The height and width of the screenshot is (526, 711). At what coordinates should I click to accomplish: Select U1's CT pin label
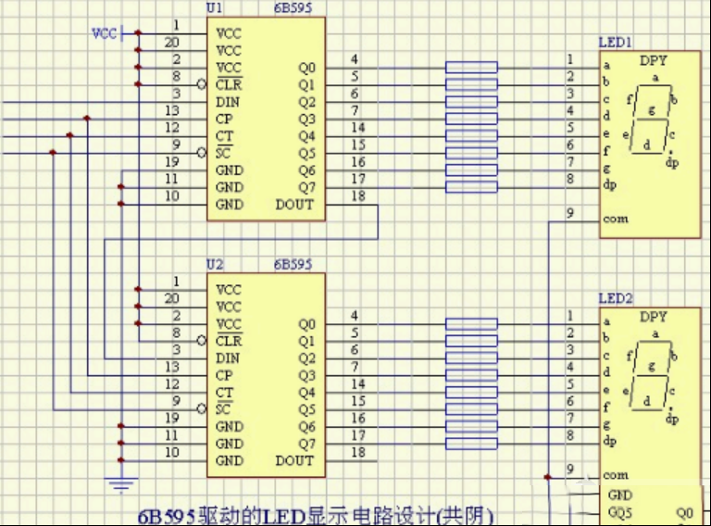(x=224, y=136)
